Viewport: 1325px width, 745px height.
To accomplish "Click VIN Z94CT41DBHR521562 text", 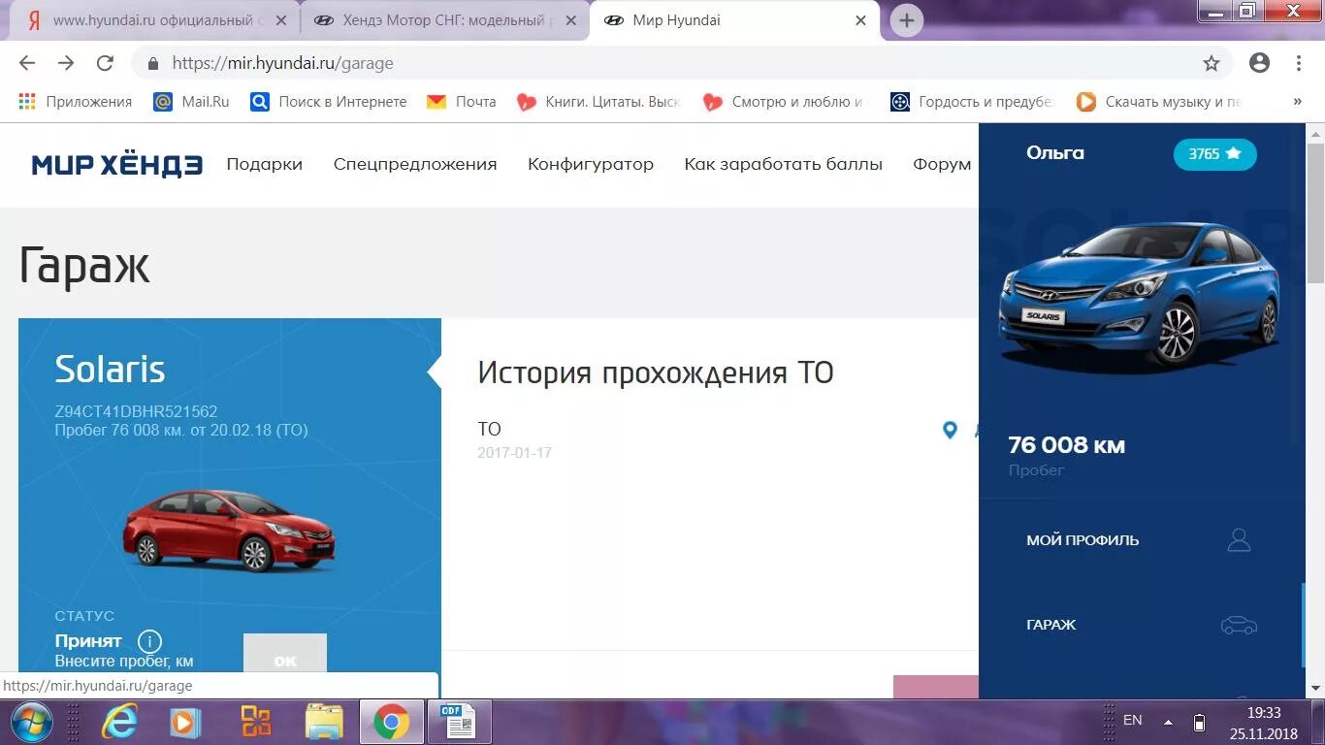I will tap(136, 411).
